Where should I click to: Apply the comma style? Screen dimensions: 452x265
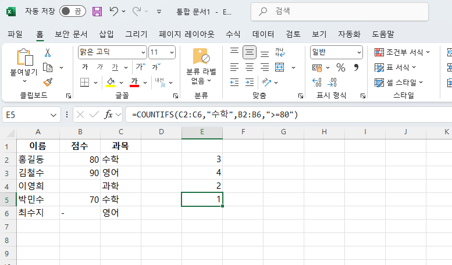pyautogui.click(x=356, y=67)
